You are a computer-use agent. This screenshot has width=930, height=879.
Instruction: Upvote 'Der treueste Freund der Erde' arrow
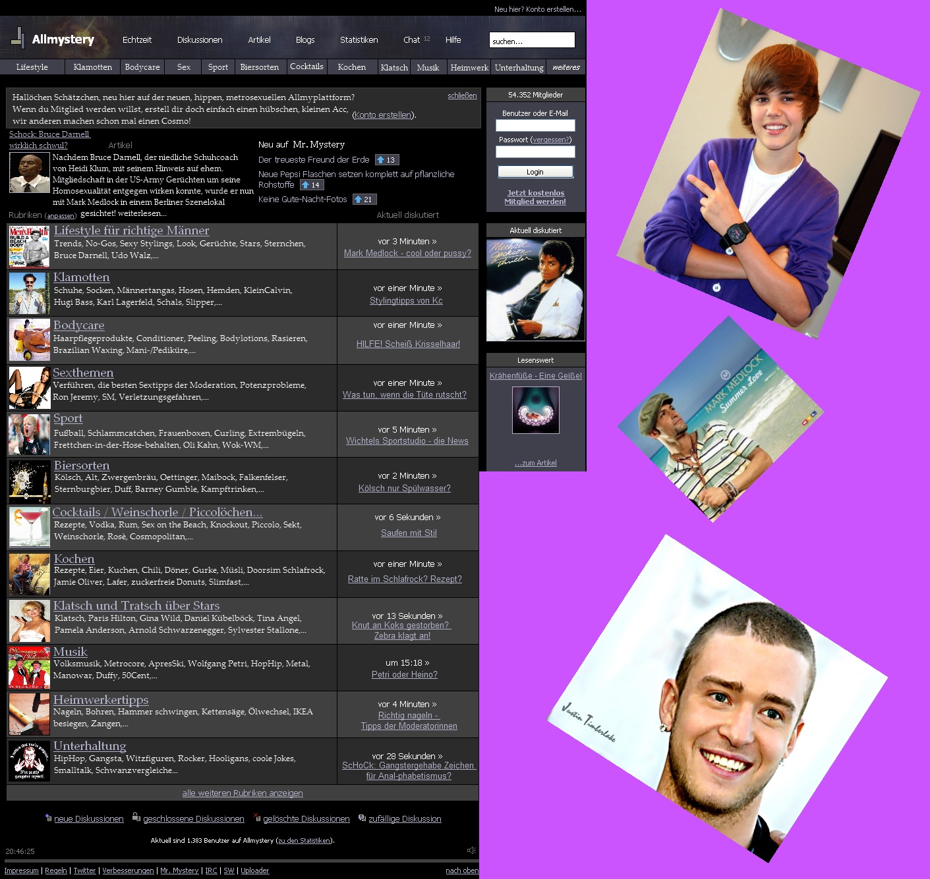tap(380, 160)
